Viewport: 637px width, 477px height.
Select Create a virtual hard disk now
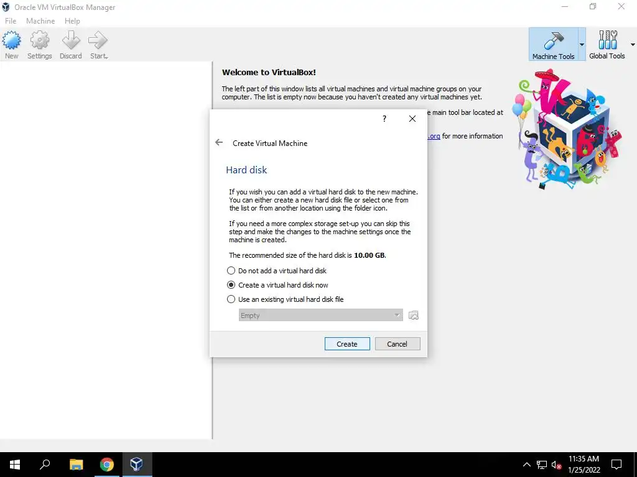click(277, 284)
